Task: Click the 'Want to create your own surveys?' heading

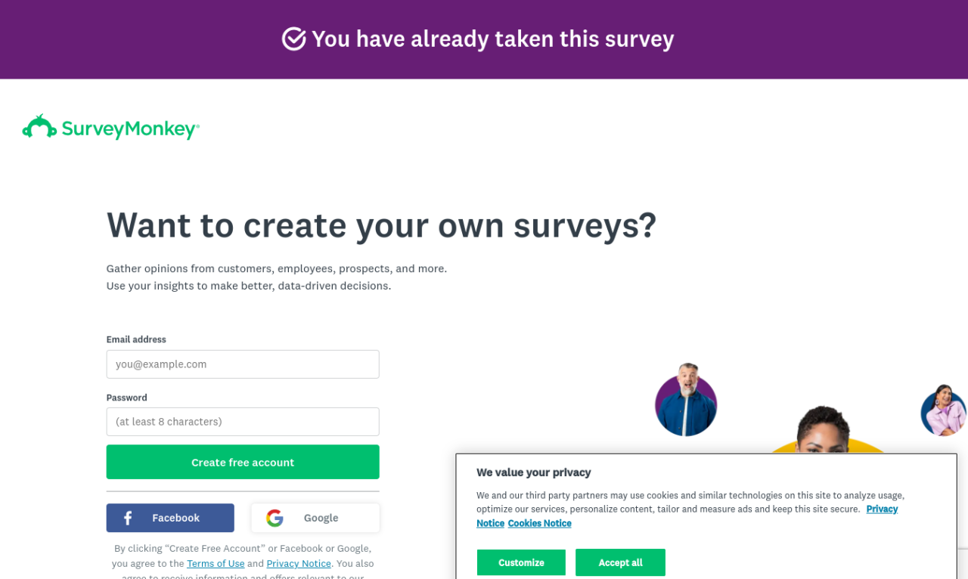Action: pos(381,224)
